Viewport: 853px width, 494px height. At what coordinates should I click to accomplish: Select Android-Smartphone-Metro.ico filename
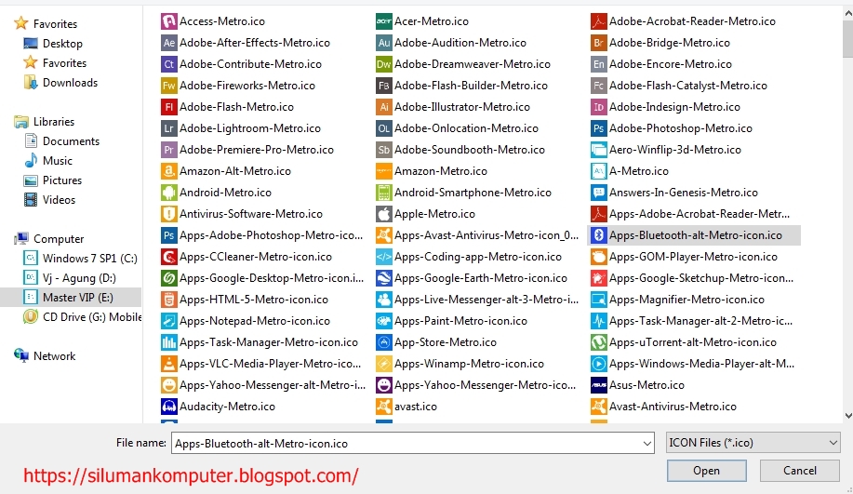pyautogui.click(x=473, y=193)
